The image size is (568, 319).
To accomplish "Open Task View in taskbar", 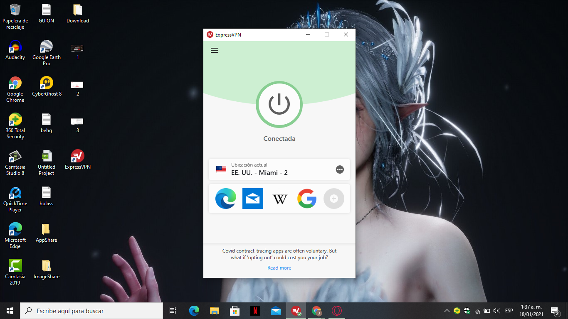I will pos(173,311).
